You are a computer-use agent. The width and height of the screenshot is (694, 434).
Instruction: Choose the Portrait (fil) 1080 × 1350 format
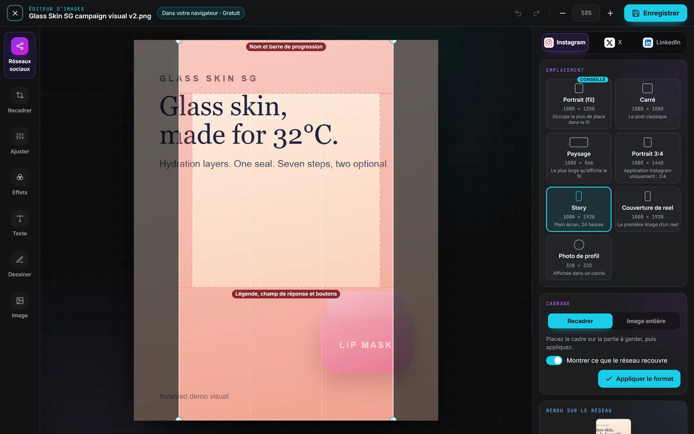(579, 104)
